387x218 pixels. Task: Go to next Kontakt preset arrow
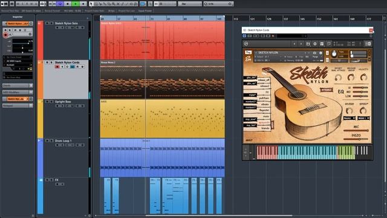[x=301, y=44]
